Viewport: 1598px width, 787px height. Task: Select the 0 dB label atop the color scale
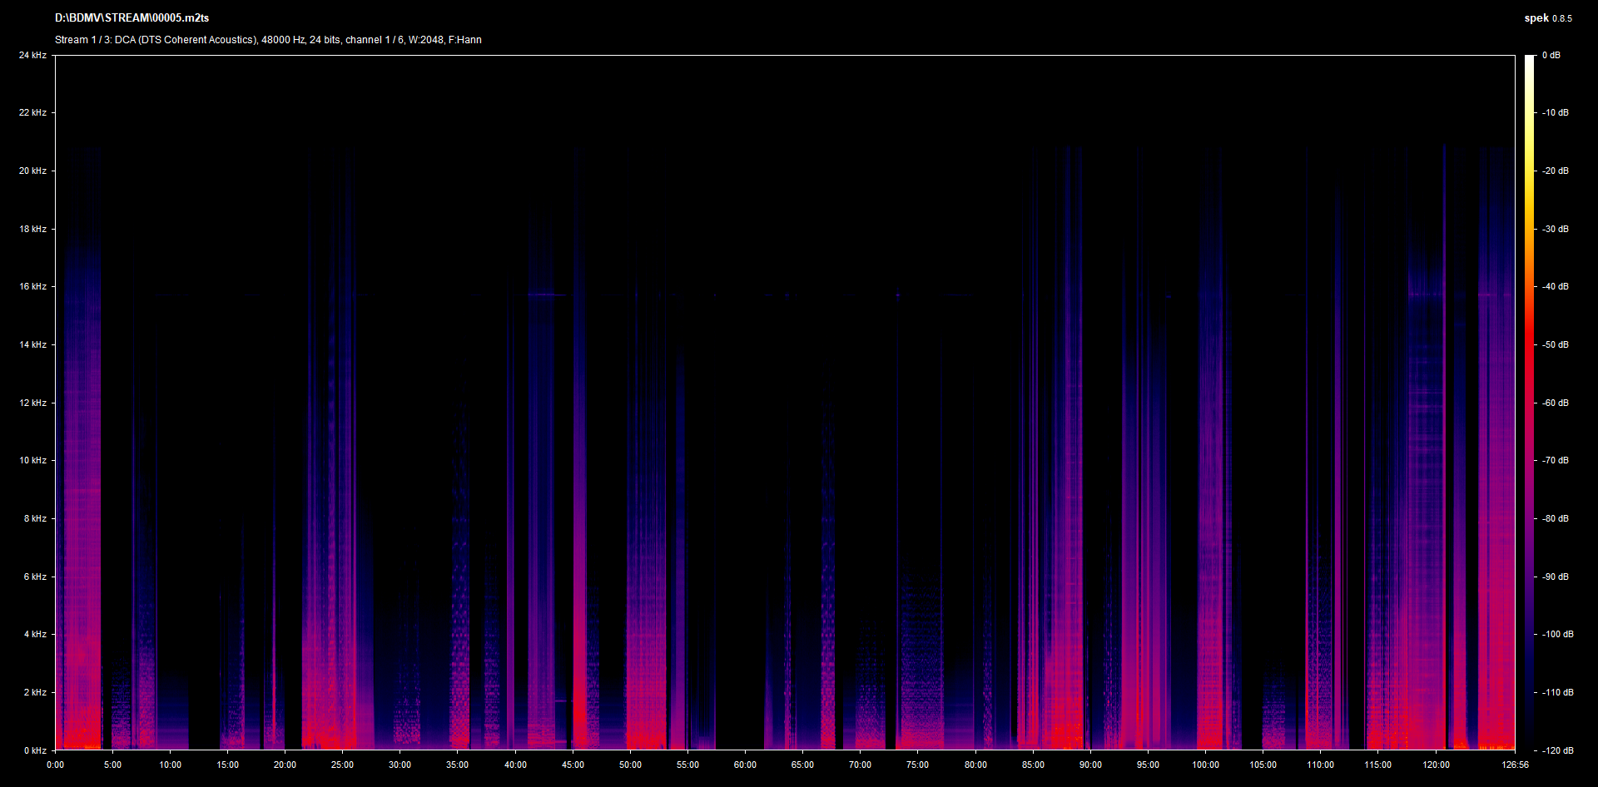point(1551,55)
